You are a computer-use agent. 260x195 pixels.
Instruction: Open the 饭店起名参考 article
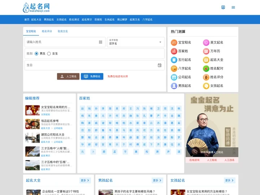(x=50, y=121)
